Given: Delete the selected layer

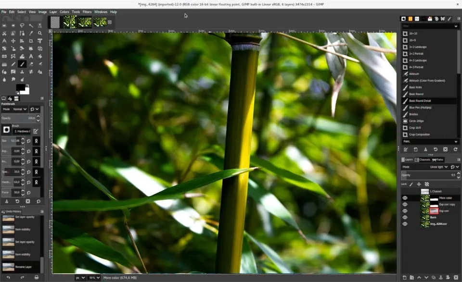Looking at the screenshot, I should point(456,277).
